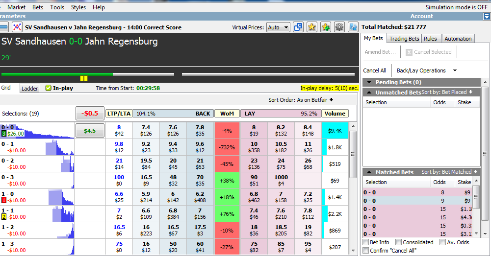Click the yellow star favourites icon
Screen dimensions: 491x256
311,27
